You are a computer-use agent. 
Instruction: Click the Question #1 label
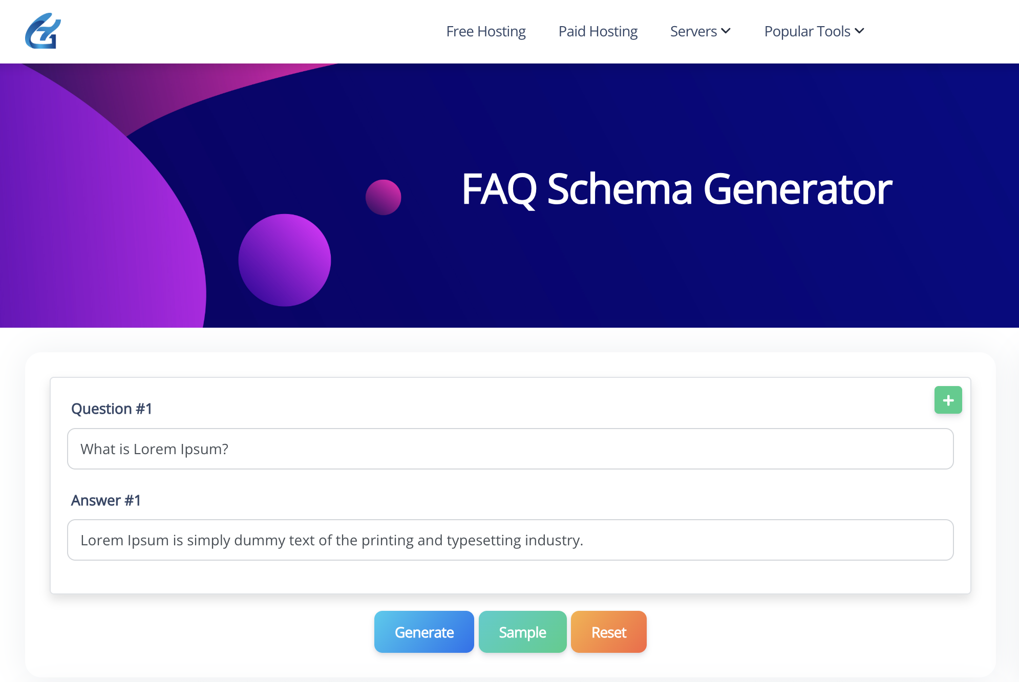click(x=112, y=409)
